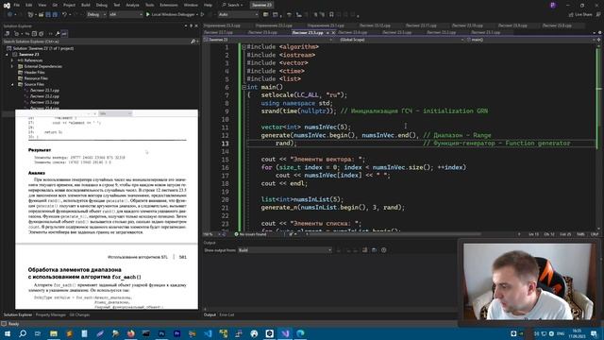Click the user account avatar icon
This screenshot has height=340, width=604.
tap(553, 5)
